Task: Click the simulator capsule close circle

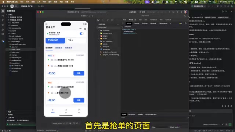Action: [85, 29]
